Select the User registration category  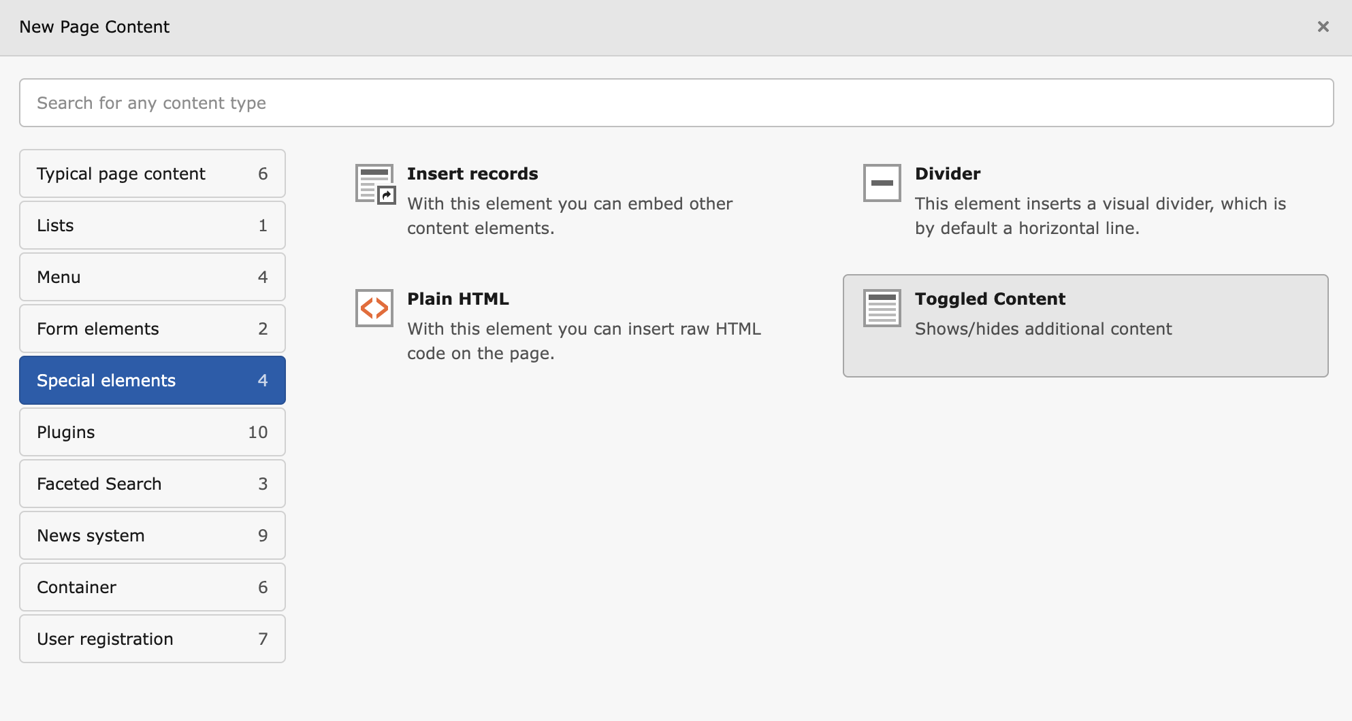(152, 639)
